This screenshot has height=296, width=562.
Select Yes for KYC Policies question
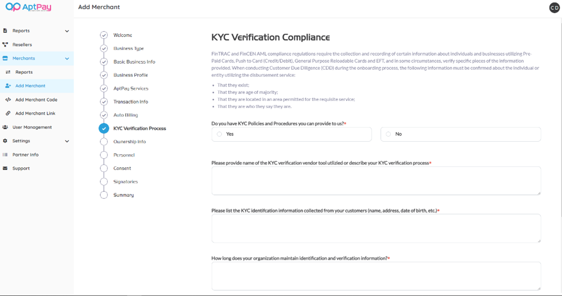(219, 134)
